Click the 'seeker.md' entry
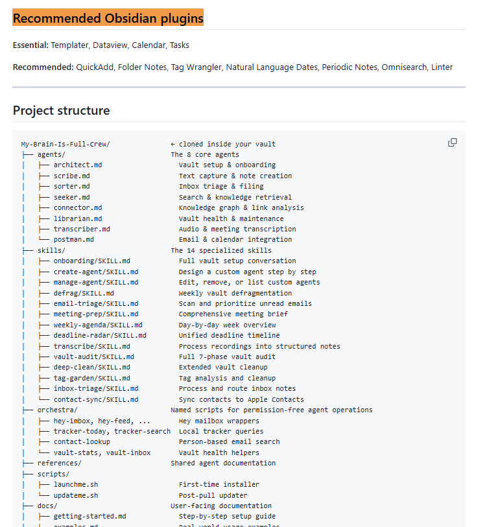478x527 pixels. 71,197
